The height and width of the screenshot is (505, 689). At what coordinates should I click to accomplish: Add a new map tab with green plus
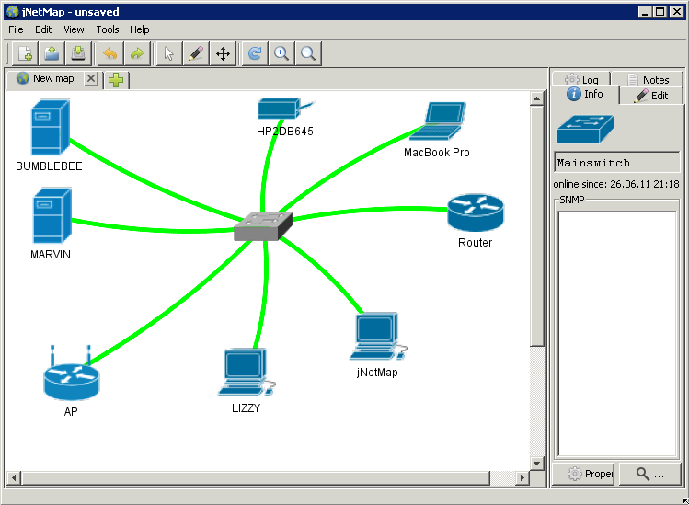pos(116,80)
